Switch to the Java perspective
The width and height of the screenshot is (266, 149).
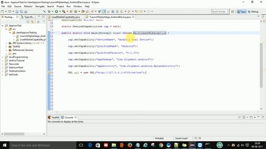[x=241, y=12]
